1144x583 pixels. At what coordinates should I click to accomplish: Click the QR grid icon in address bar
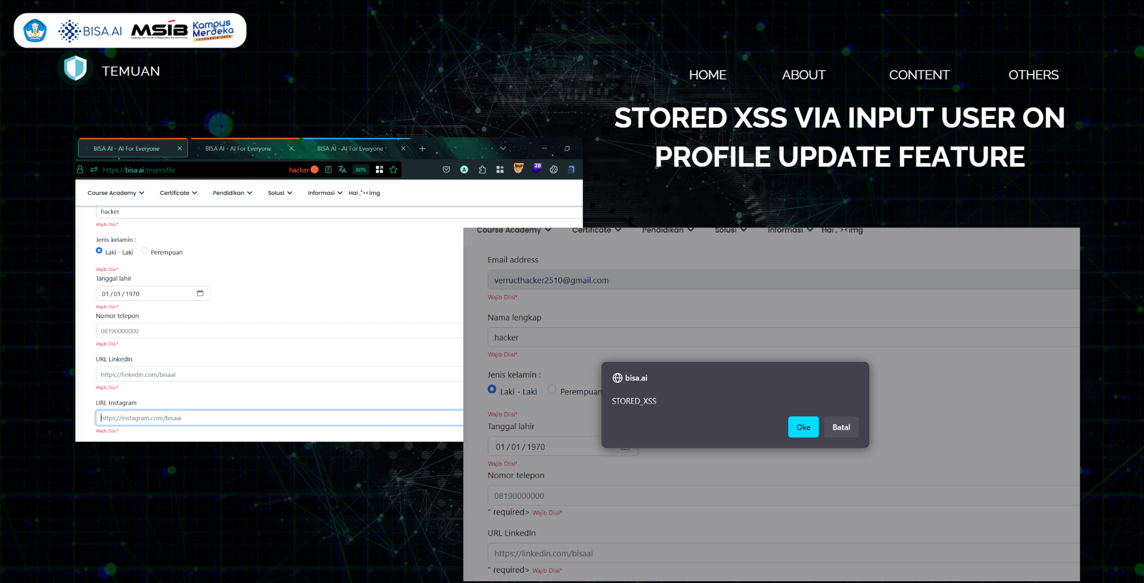(x=379, y=170)
